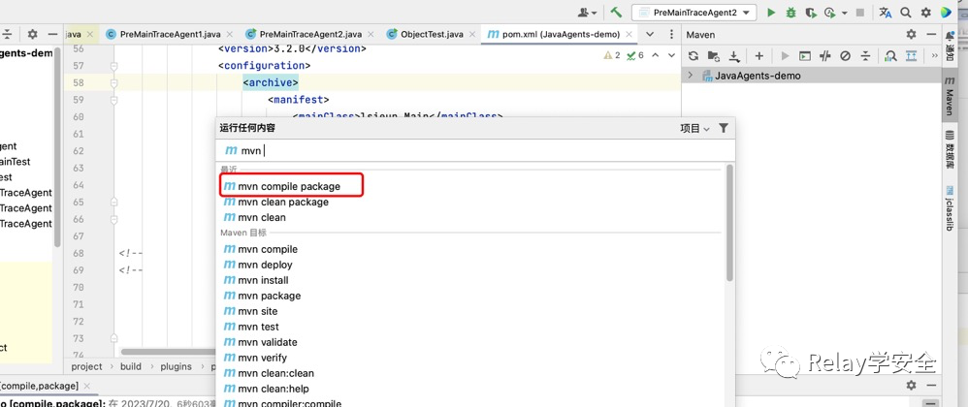
Task: Collapse code fold at line 58
Action: coord(114,82)
